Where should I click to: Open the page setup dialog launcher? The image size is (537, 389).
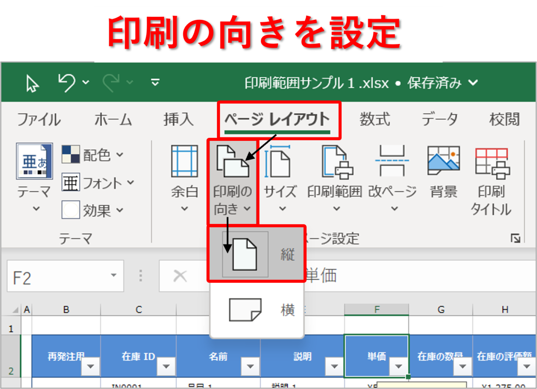(x=515, y=238)
